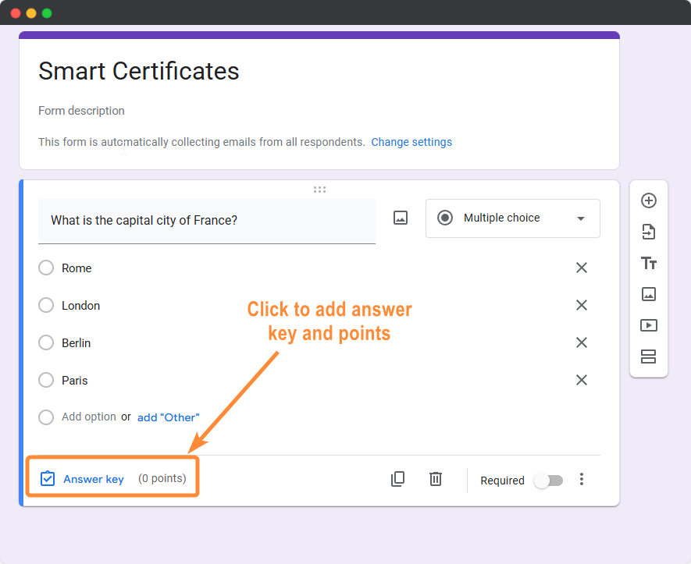Screen dimensions: 691x564
Task: Remove the London answer option
Action: (x=582, y=305)
